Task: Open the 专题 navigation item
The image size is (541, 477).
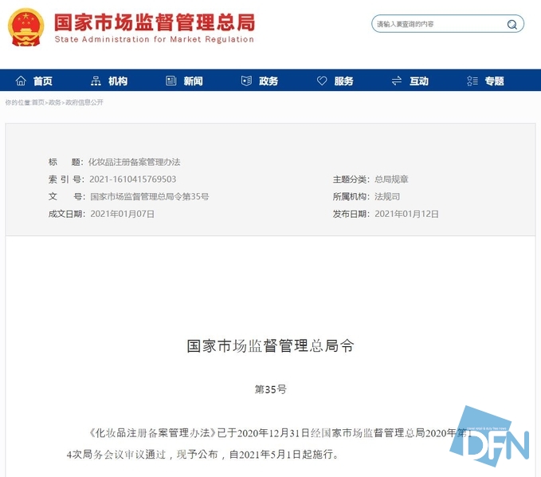Action: 495,81
